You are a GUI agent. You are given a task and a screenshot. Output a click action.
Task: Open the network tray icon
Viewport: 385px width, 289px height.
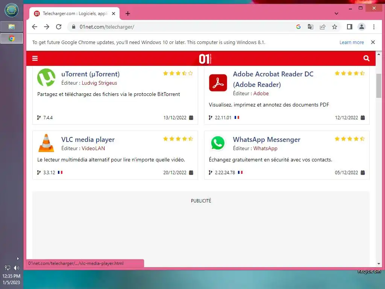point(8,268)
